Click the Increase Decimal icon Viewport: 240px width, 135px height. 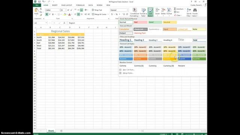124,14
